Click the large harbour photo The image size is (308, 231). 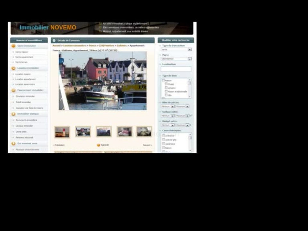pyautogui.click(x=103, y=81)
